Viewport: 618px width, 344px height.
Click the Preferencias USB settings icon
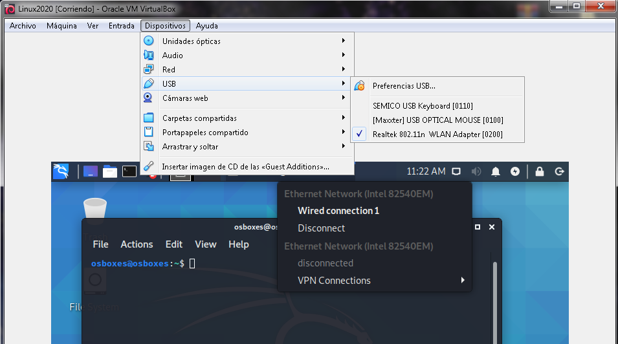click(359, 85)
